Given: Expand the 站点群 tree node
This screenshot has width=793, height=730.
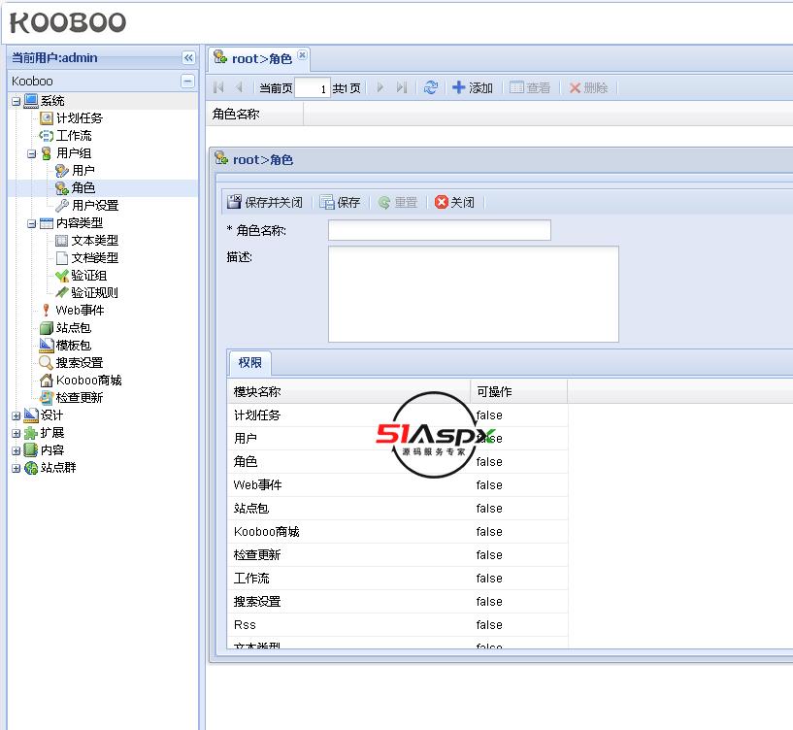Looking at the screenshot, I should tap(17, 469).
